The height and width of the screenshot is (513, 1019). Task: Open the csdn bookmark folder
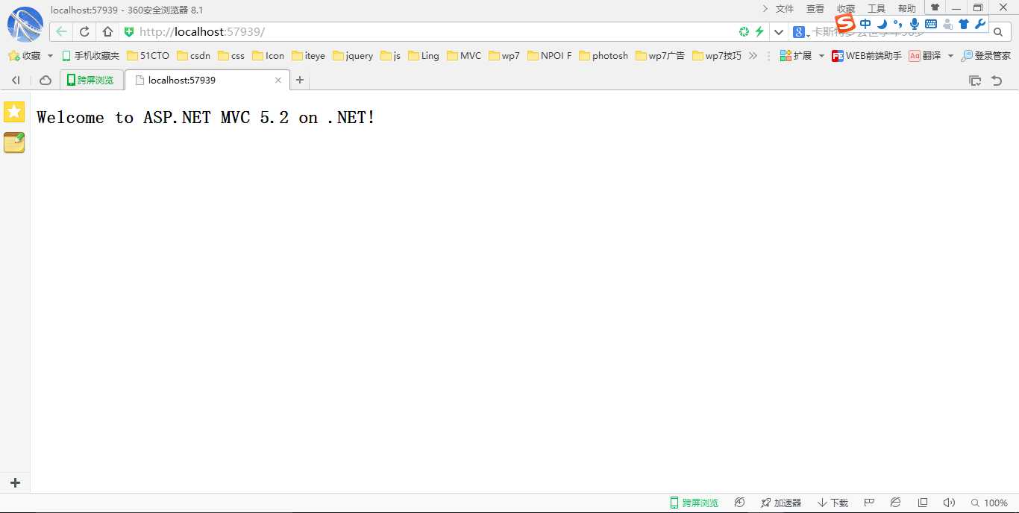pyautogui.click(x=193, y=55)
